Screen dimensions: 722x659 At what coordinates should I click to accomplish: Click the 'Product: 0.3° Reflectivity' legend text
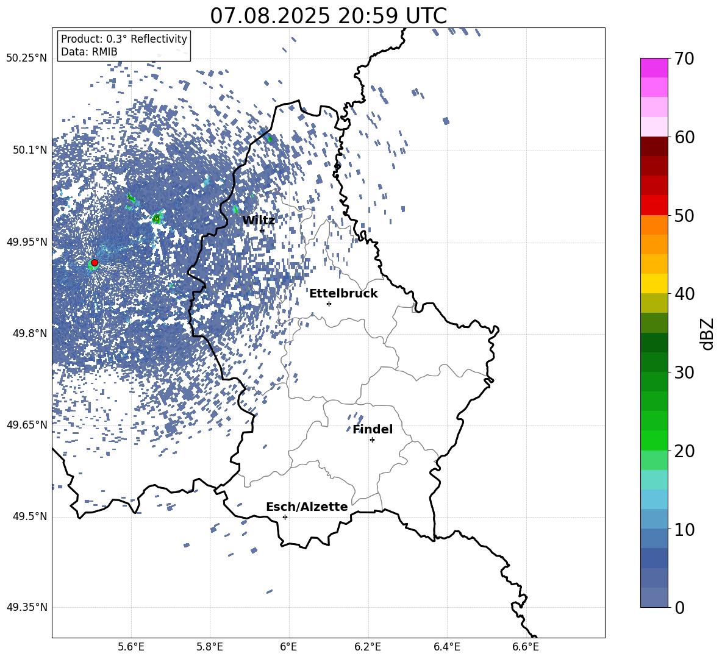tap(124, 39)
